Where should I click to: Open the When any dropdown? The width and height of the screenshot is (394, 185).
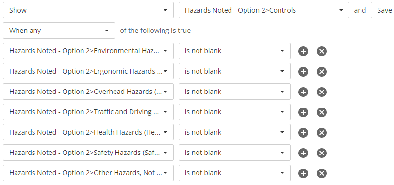pos(59,31)
